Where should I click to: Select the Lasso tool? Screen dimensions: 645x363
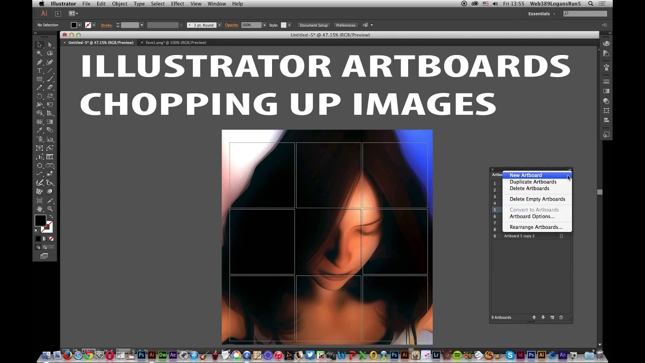(50, 53)
